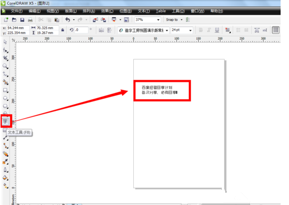Click the Print icon in toolbar

click(30, 20)
